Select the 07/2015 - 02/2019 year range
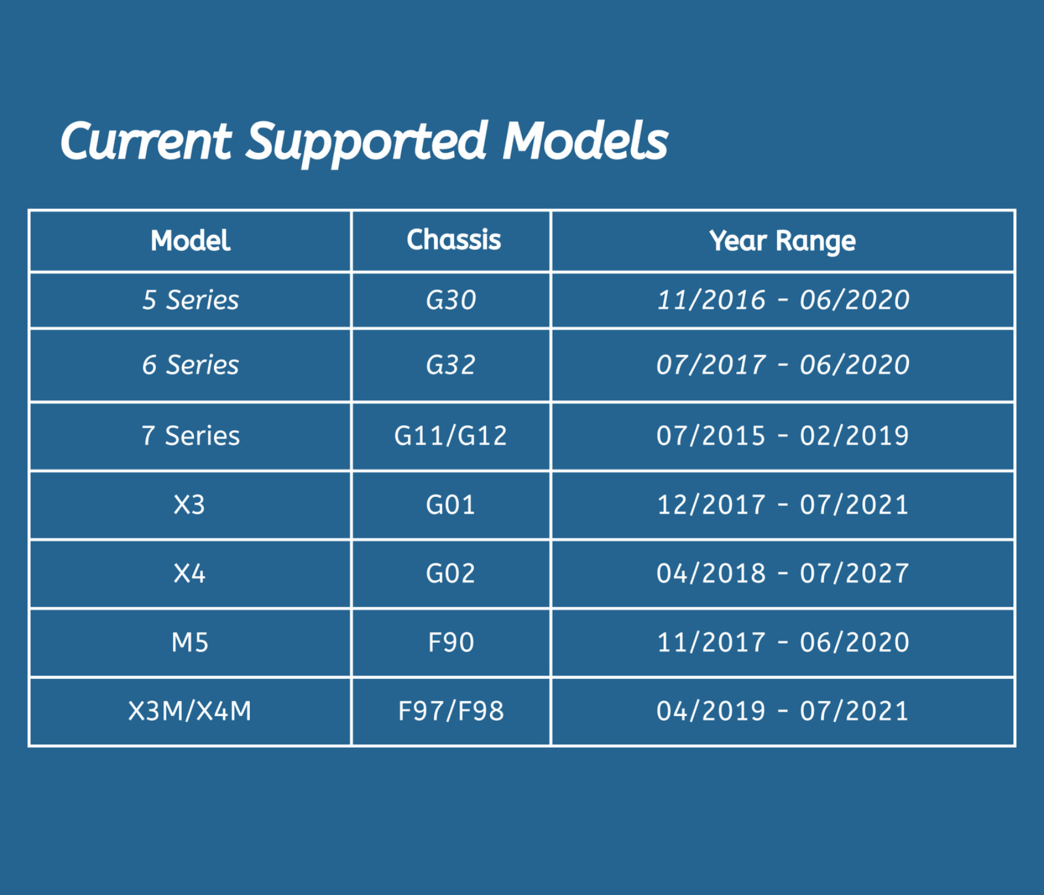The image size is (1044, 895). point(782,436)
